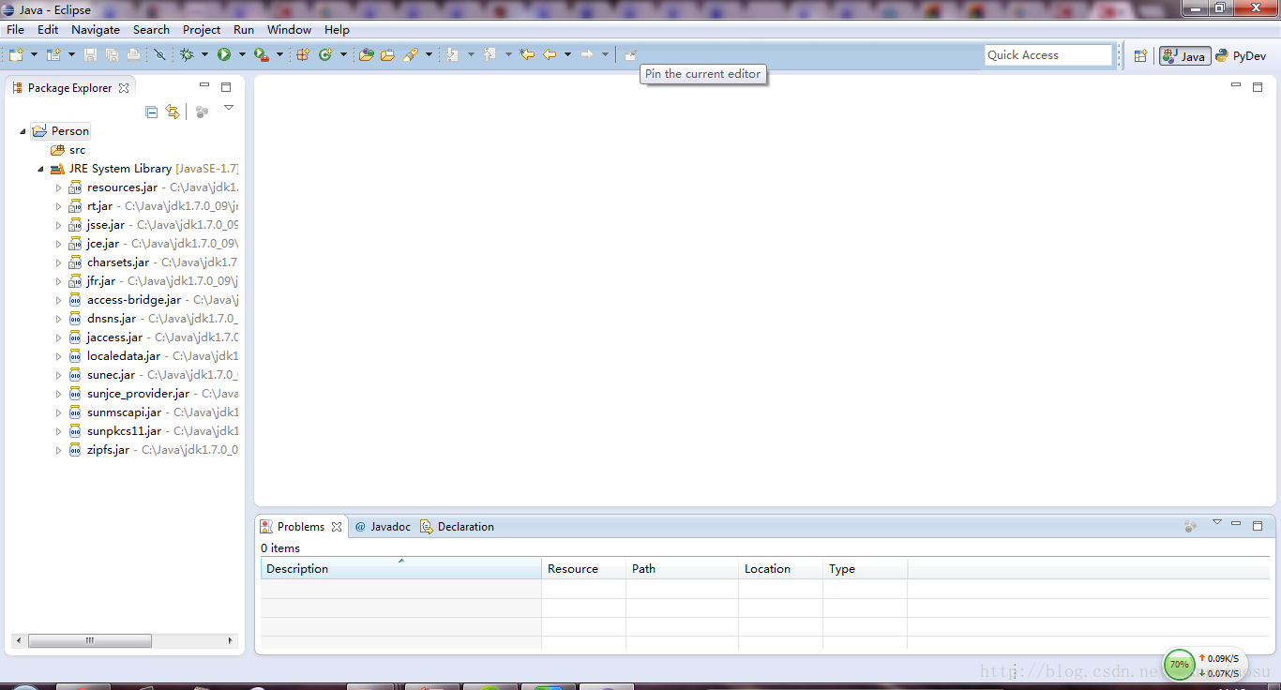Go to Last Edit Location

527,55
